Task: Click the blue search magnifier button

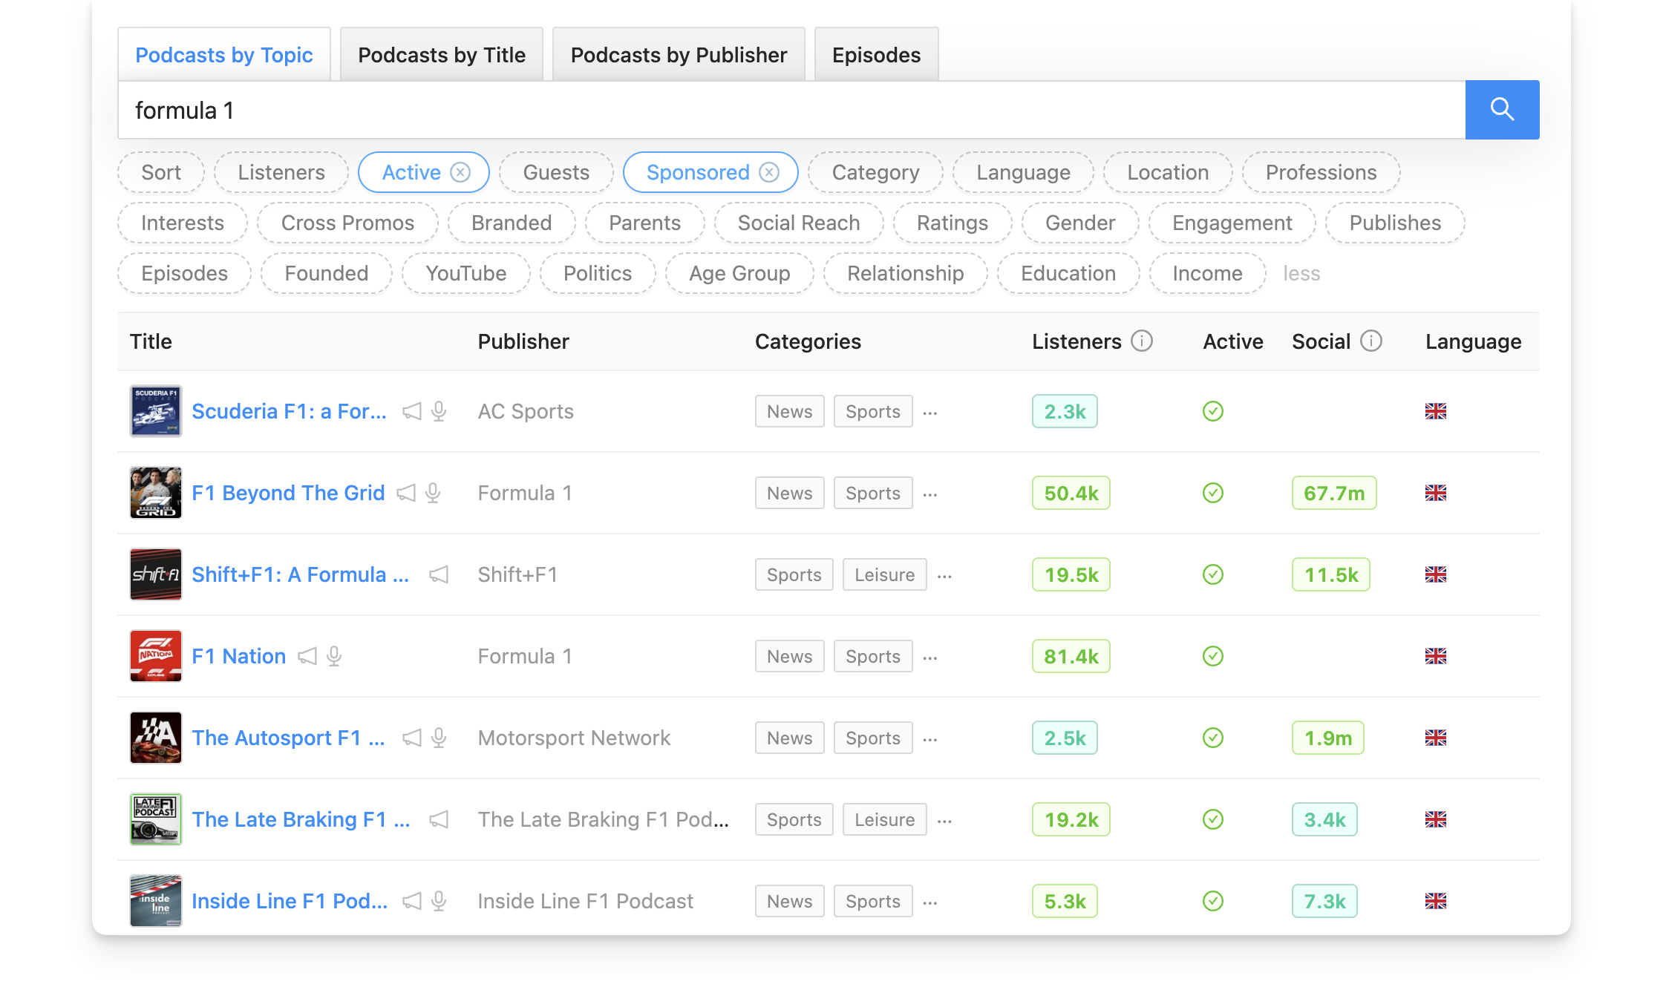Action: click(x=1502, y=109)
